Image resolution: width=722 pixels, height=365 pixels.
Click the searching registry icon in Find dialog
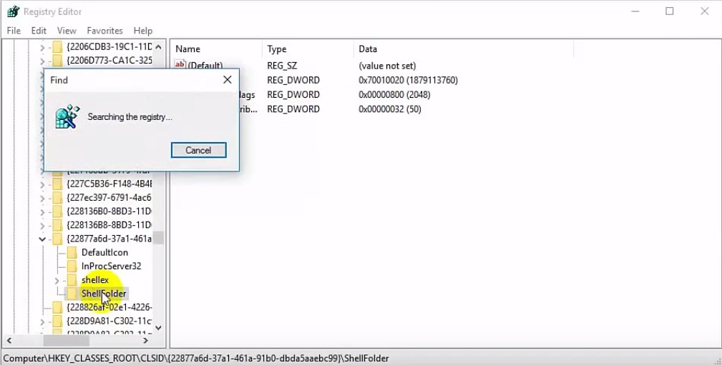67,116
